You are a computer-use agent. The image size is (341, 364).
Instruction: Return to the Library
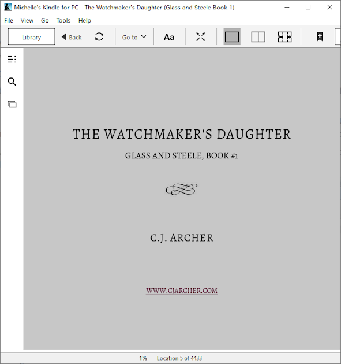pyautogui.click(x=31, y=37)
